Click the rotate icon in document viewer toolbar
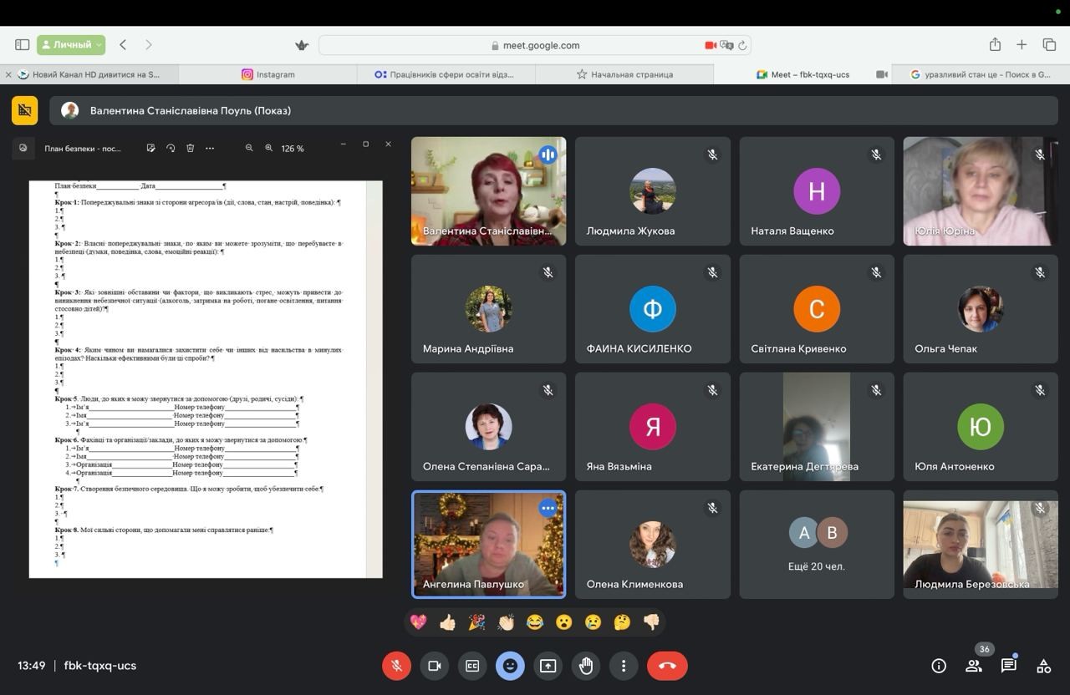Image resolution: width=1070 pixels, height=695 pixels. pos(171,148)
